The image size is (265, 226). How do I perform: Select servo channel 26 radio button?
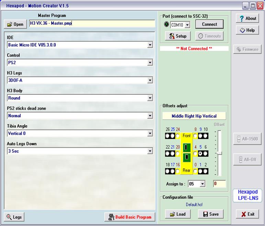[x=167, y=136]
